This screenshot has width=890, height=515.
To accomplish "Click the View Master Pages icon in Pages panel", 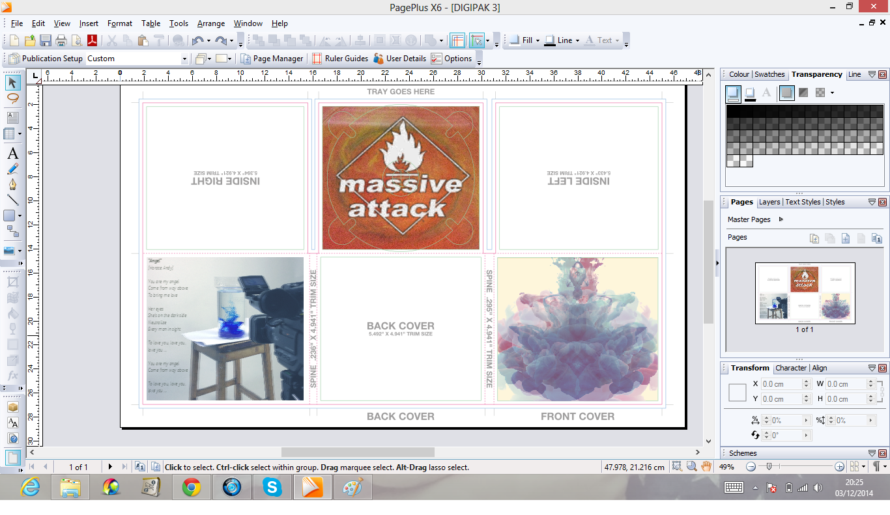I will (x=877, y=238).
